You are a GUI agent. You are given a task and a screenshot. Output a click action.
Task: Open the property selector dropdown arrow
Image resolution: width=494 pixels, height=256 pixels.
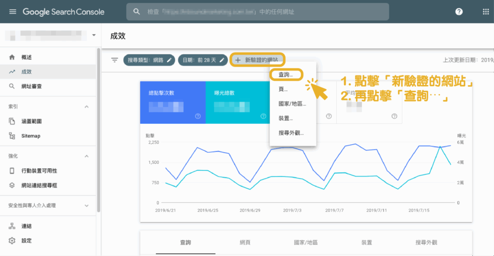[x=94, y=35]
